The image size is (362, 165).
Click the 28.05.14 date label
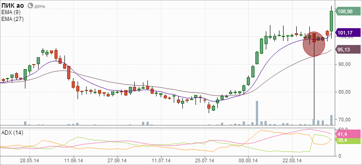29,160
